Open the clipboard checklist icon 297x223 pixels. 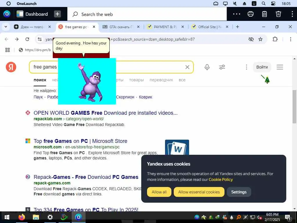coord(265,14)
